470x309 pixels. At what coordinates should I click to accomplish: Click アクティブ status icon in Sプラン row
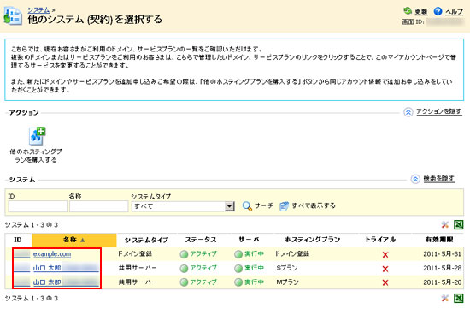184,269
